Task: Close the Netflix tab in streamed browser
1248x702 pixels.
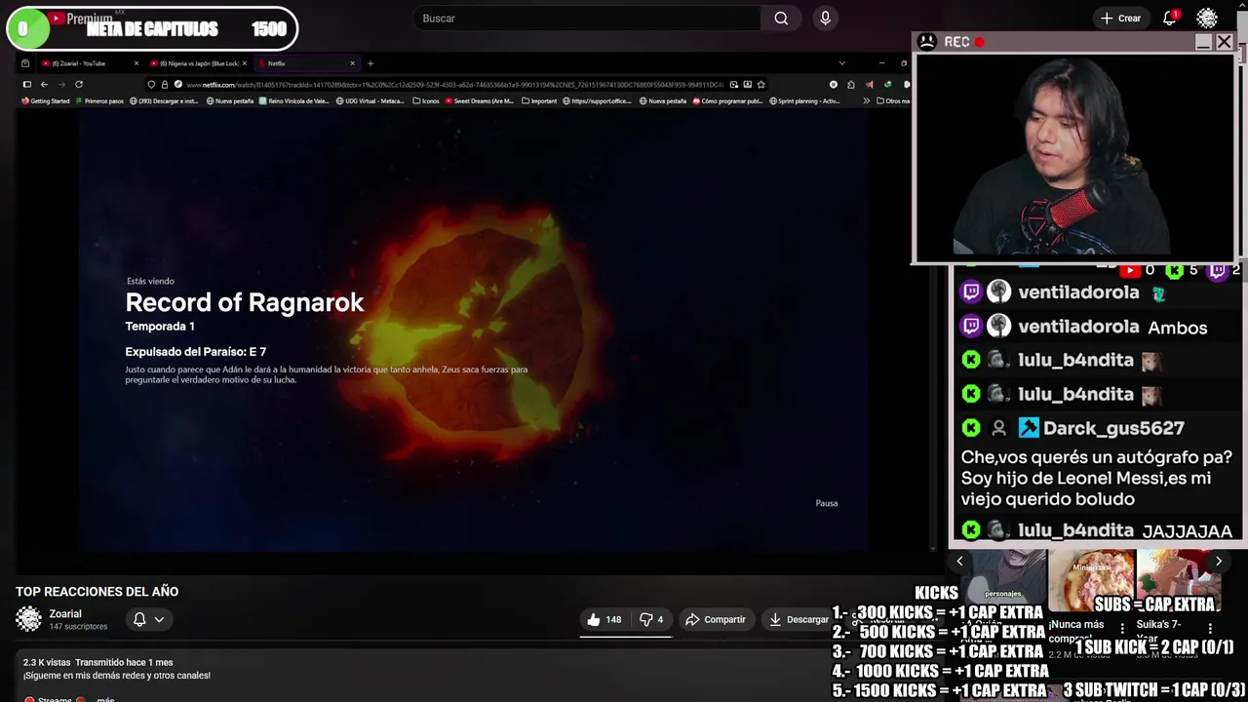Action: coord(352,63)
